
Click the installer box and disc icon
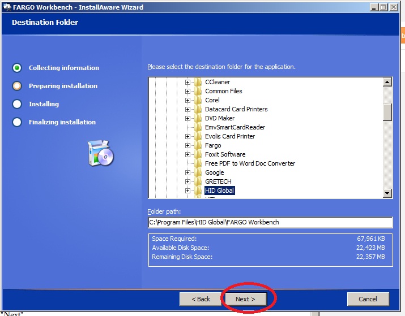pyautogui.click(x=101, y=153)
